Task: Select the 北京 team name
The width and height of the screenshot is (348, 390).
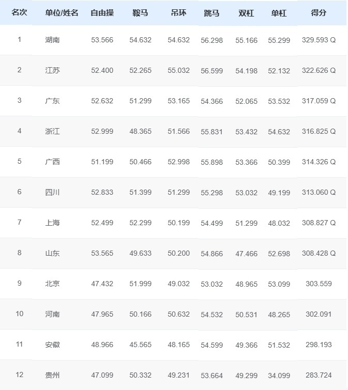Action: click(x=52, y=284)
